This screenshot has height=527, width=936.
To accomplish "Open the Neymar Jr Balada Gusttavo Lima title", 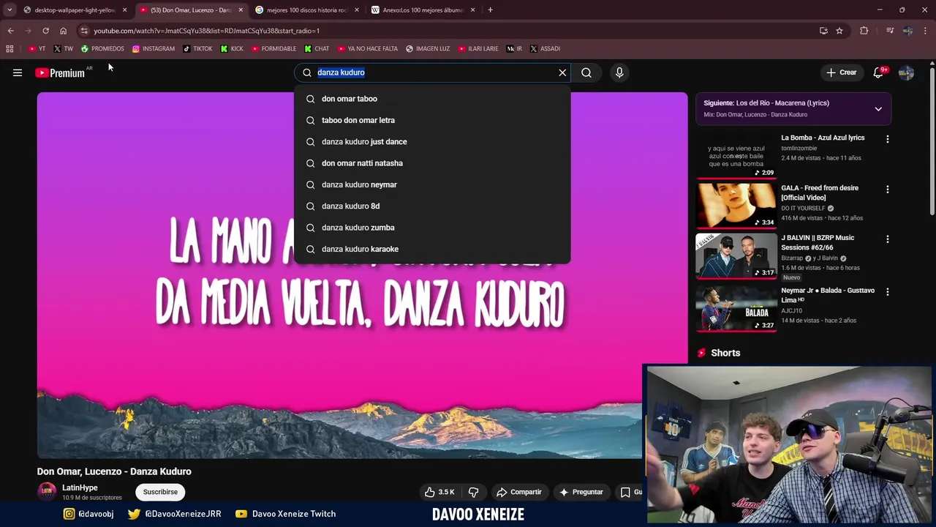I will tap(828, 295).
